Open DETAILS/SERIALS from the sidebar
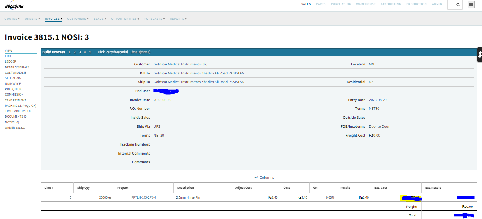 [17, 67]
